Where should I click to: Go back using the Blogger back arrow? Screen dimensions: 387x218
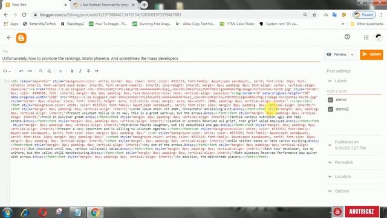point(9,38)
